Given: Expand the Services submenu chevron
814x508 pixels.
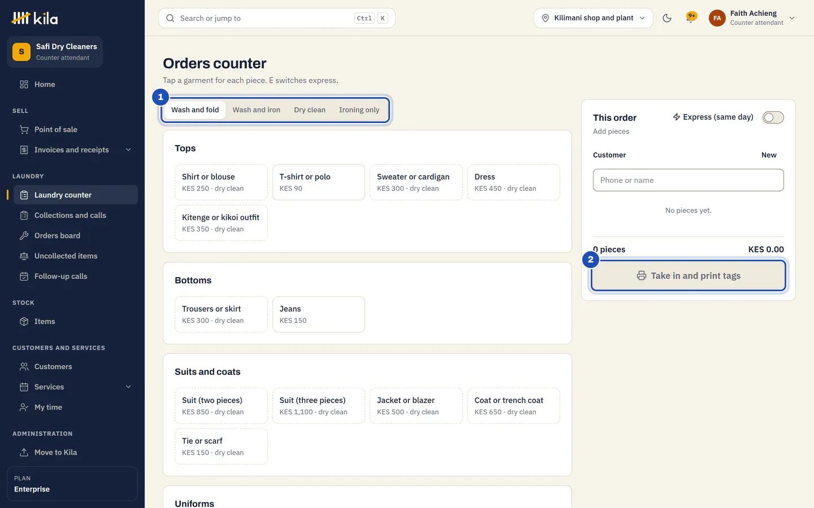Looking at the screenshot, I should (128, 387).
